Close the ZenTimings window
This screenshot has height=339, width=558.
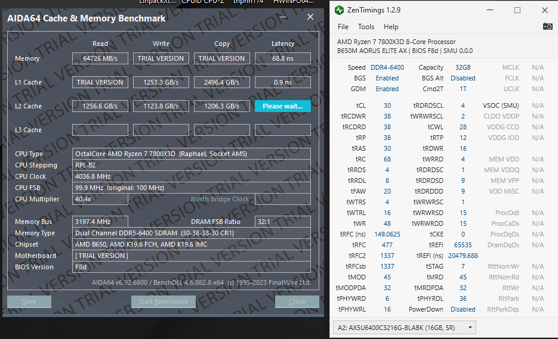pyautogui.click(x=545, y=10)
